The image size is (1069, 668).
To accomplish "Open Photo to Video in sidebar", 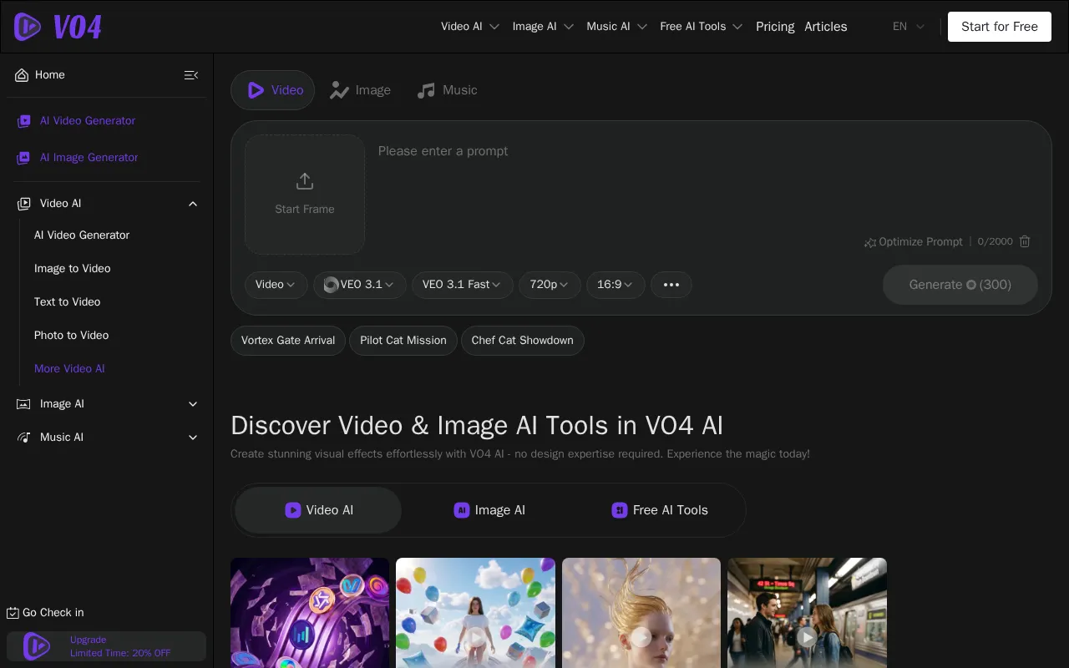I will tap(72, 336).
